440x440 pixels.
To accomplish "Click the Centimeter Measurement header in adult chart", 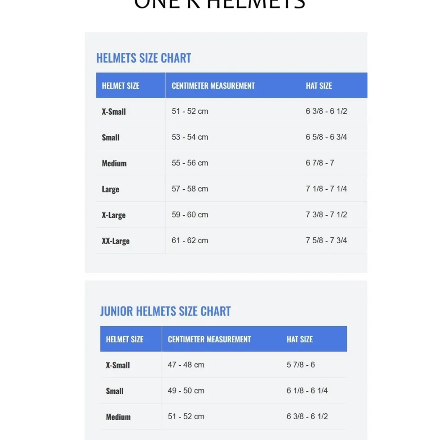I will point(213,85).
